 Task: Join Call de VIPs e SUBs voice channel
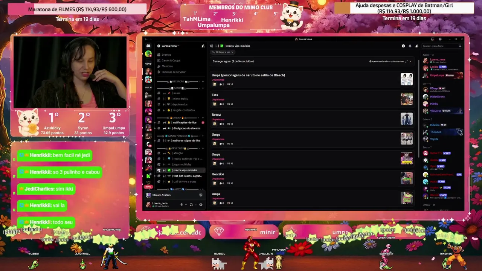[181, 181]
